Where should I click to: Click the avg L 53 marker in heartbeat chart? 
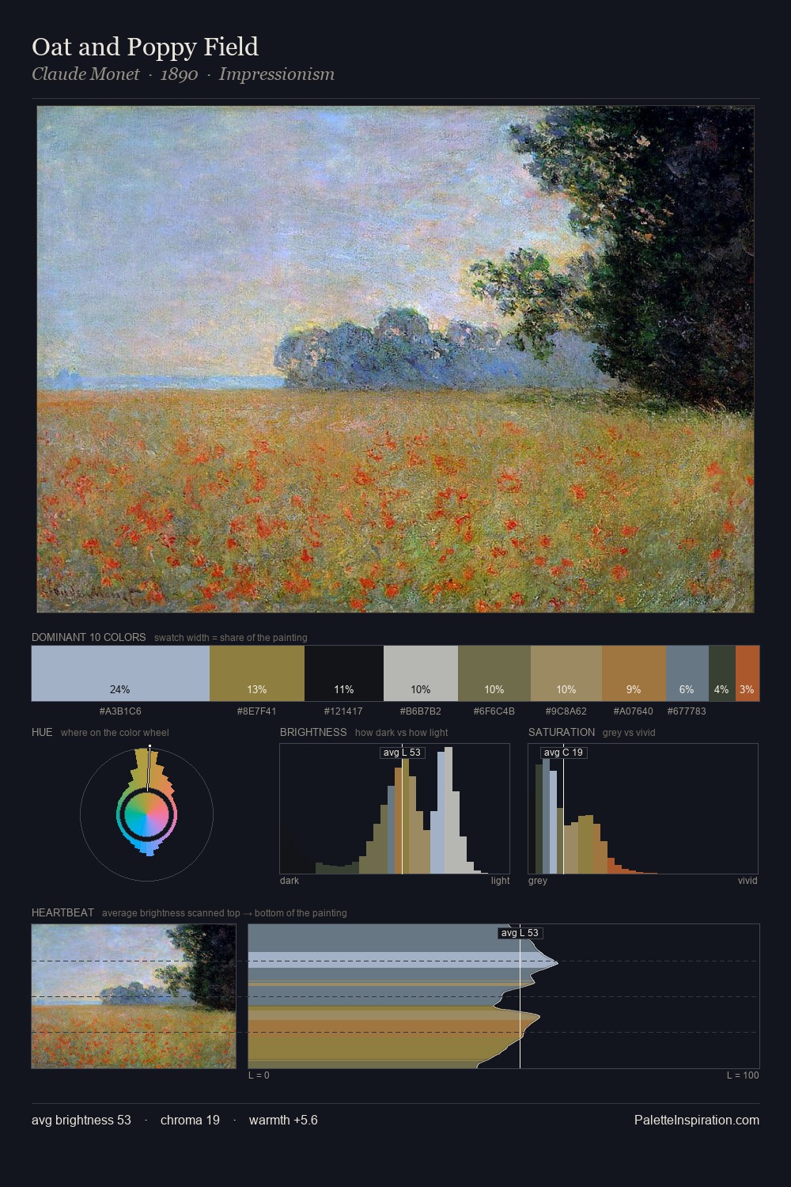pyautogui.click(x=520, y=933)
